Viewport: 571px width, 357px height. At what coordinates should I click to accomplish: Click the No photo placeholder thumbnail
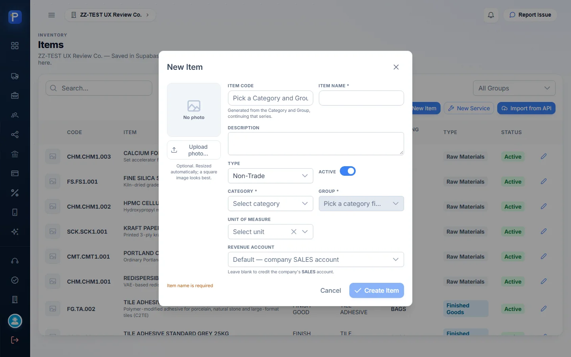(x=194, y=110)
